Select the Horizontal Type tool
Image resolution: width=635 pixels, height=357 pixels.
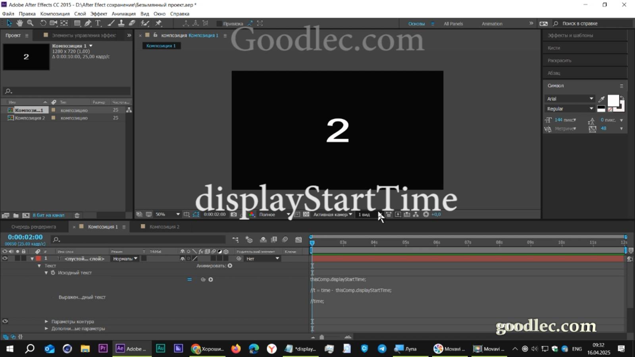click(x=98, y=23)
